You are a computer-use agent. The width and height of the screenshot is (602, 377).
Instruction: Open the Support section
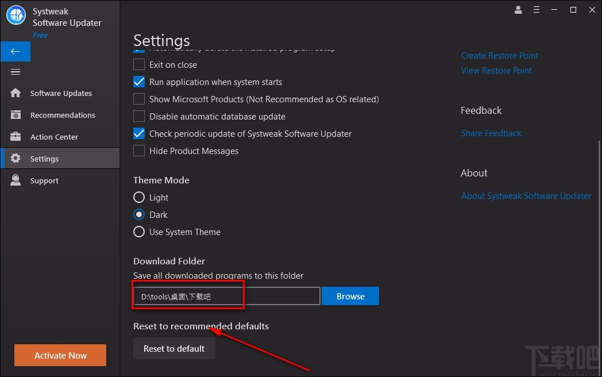pyautogui.click(x=44, y=180)
